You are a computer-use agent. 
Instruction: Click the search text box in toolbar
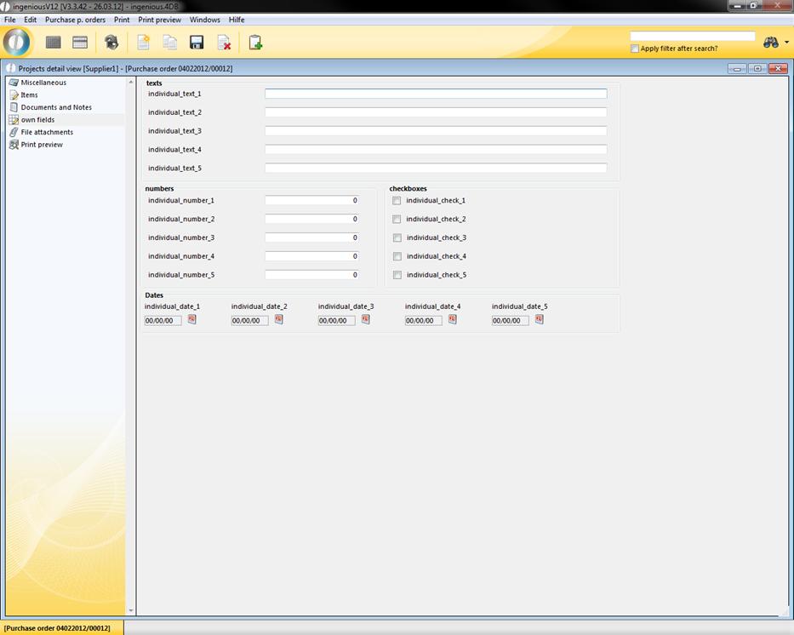692,37
